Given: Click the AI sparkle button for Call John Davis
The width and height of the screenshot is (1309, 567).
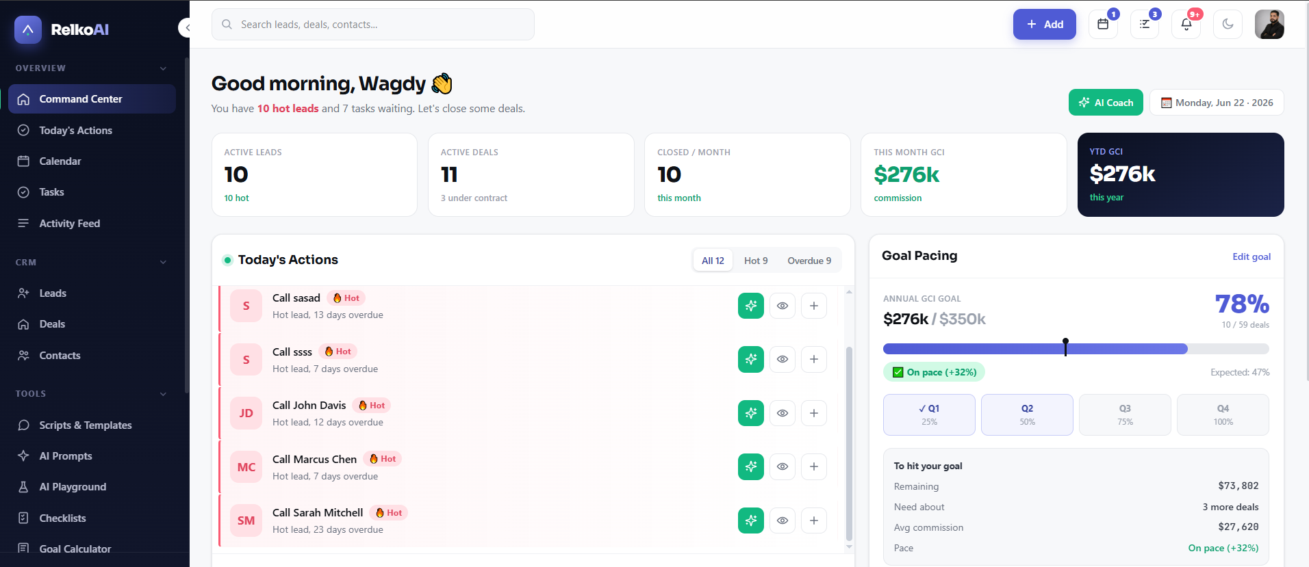Looking at the screenshot, I should (751, 413).
